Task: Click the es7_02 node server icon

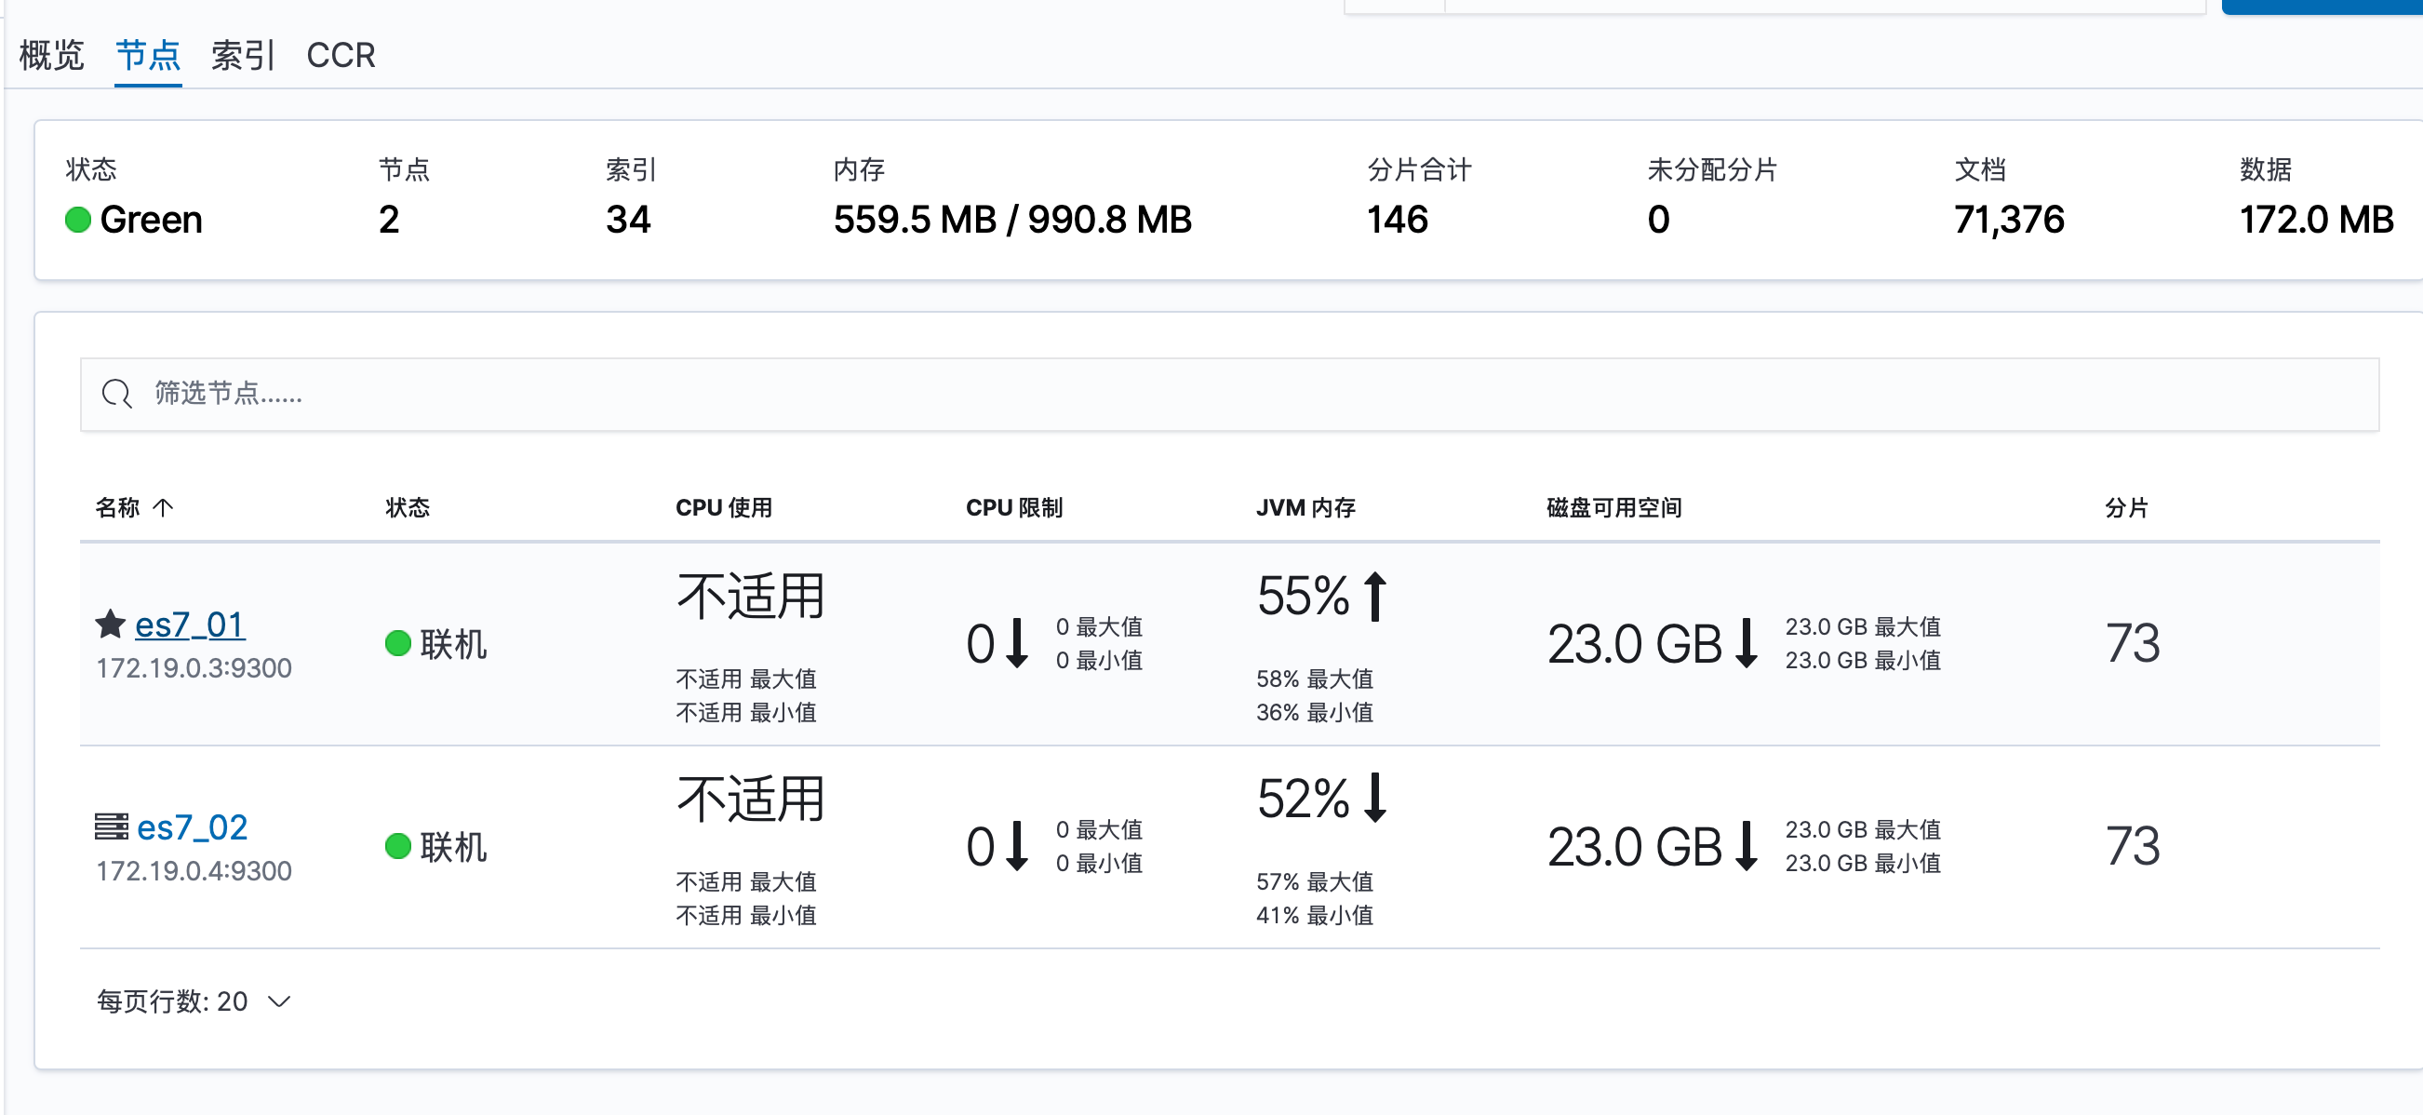Action: 111,826
